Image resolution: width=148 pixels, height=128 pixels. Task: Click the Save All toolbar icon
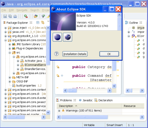[10, 16]
